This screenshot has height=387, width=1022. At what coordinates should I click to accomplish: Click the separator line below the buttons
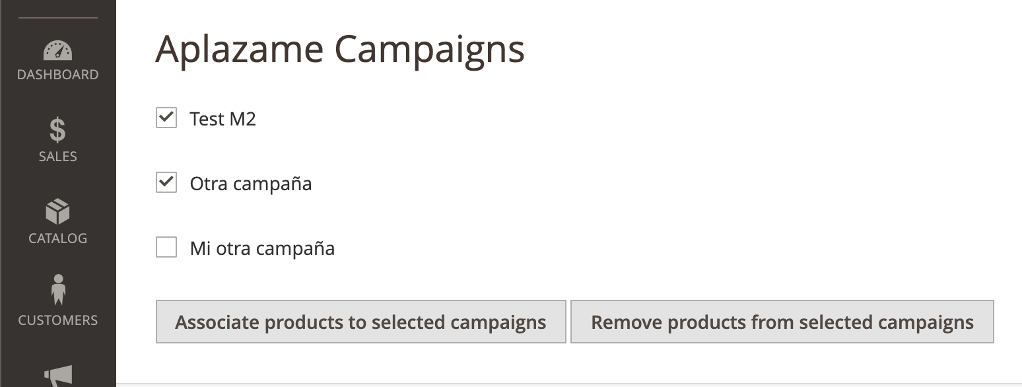tap(569, 383)
